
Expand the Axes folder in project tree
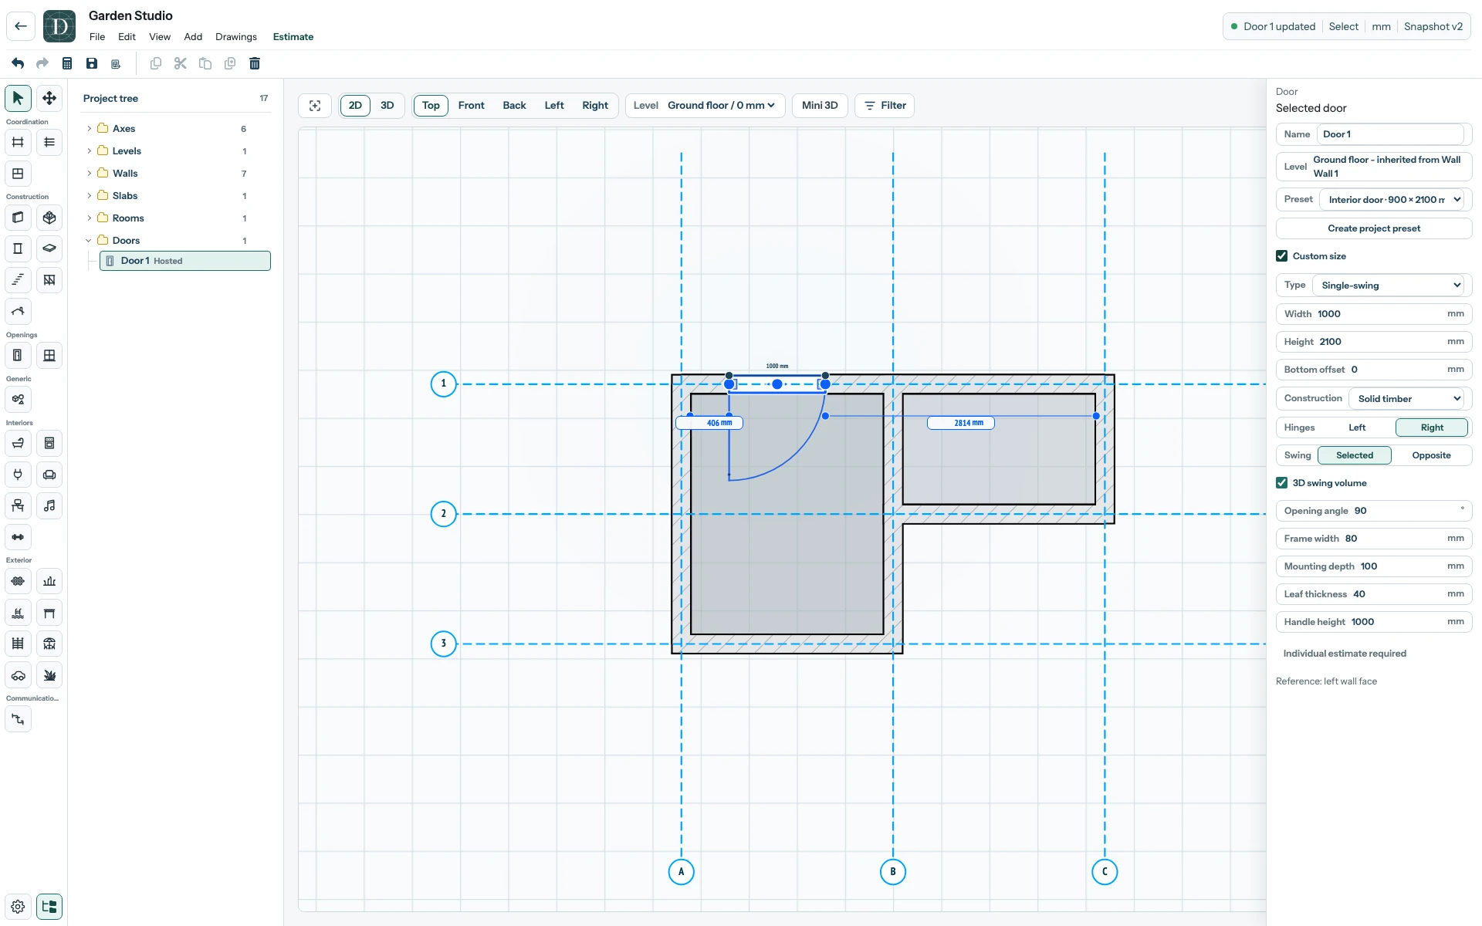(x=89, y=129)
